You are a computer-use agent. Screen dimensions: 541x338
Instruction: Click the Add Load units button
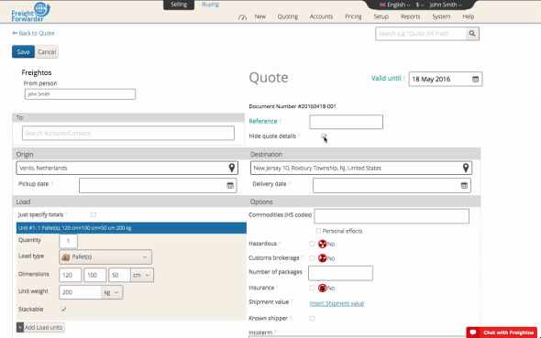click(40, 327)
